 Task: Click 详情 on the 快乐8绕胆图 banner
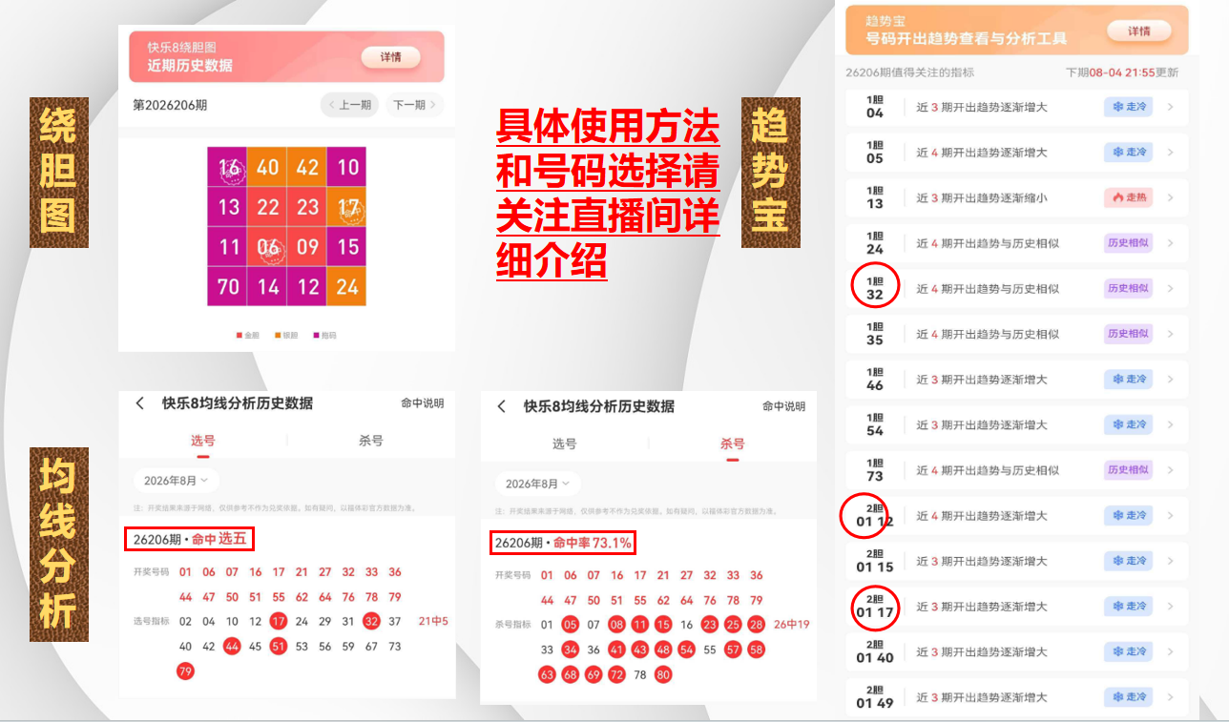point(391,57)
